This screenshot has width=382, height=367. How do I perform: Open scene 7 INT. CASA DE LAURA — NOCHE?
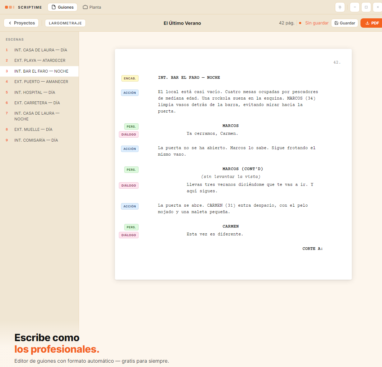pos(39,116)
